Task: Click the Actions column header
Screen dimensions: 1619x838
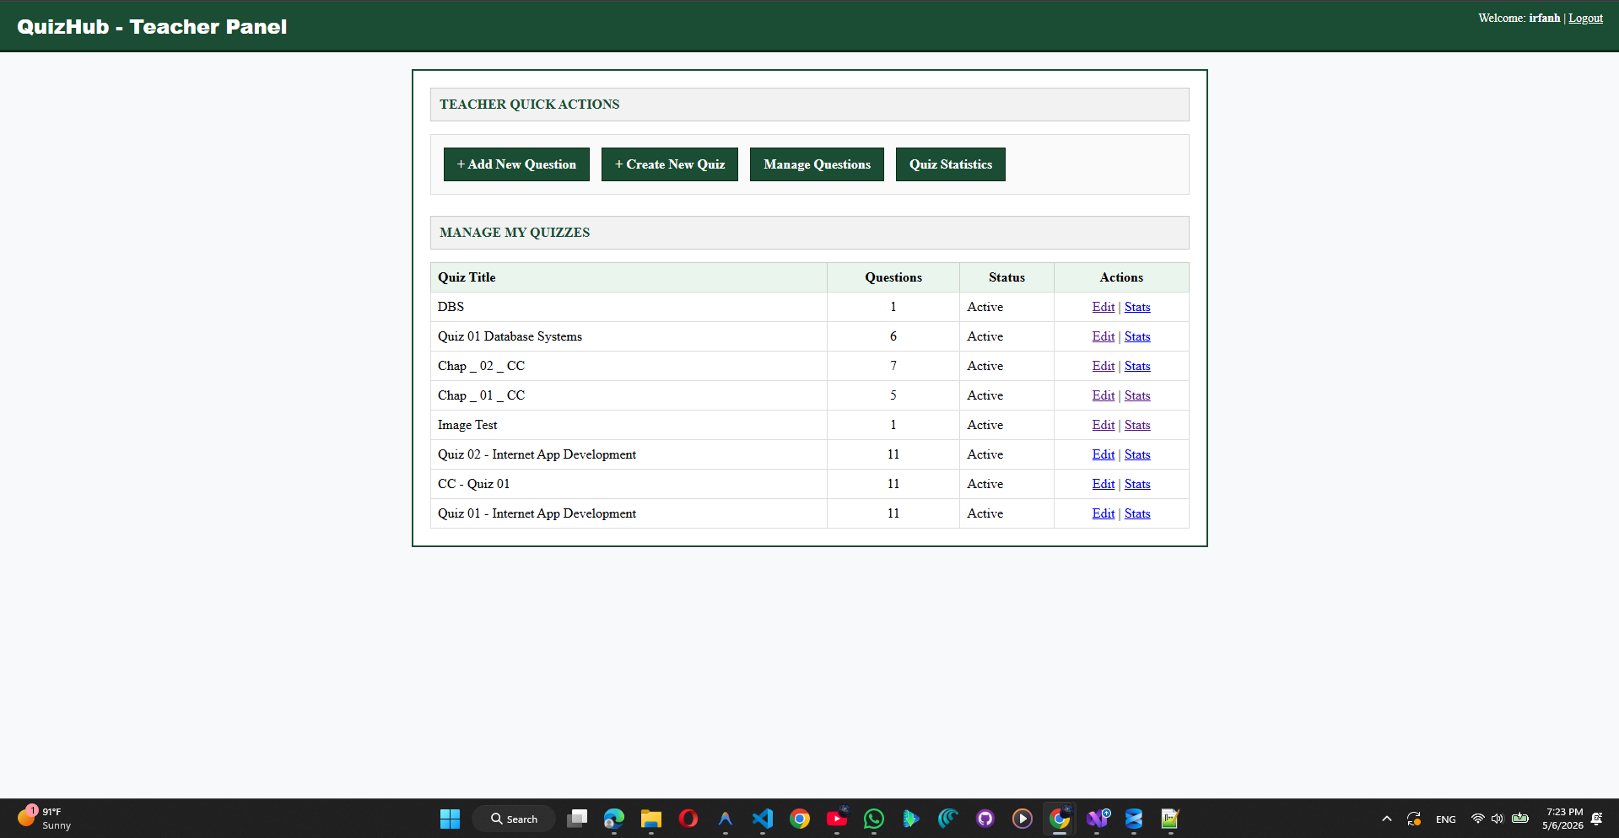Action: 1121,277
